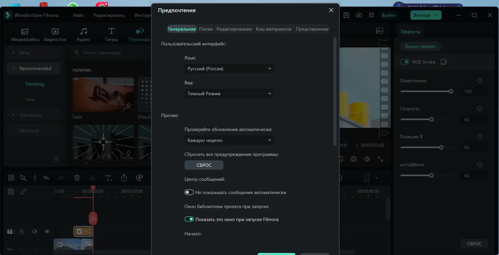This screenshot has width=499, height=255.
Task: Open the update check frequency dropdown
Action: tap(229, 140)
